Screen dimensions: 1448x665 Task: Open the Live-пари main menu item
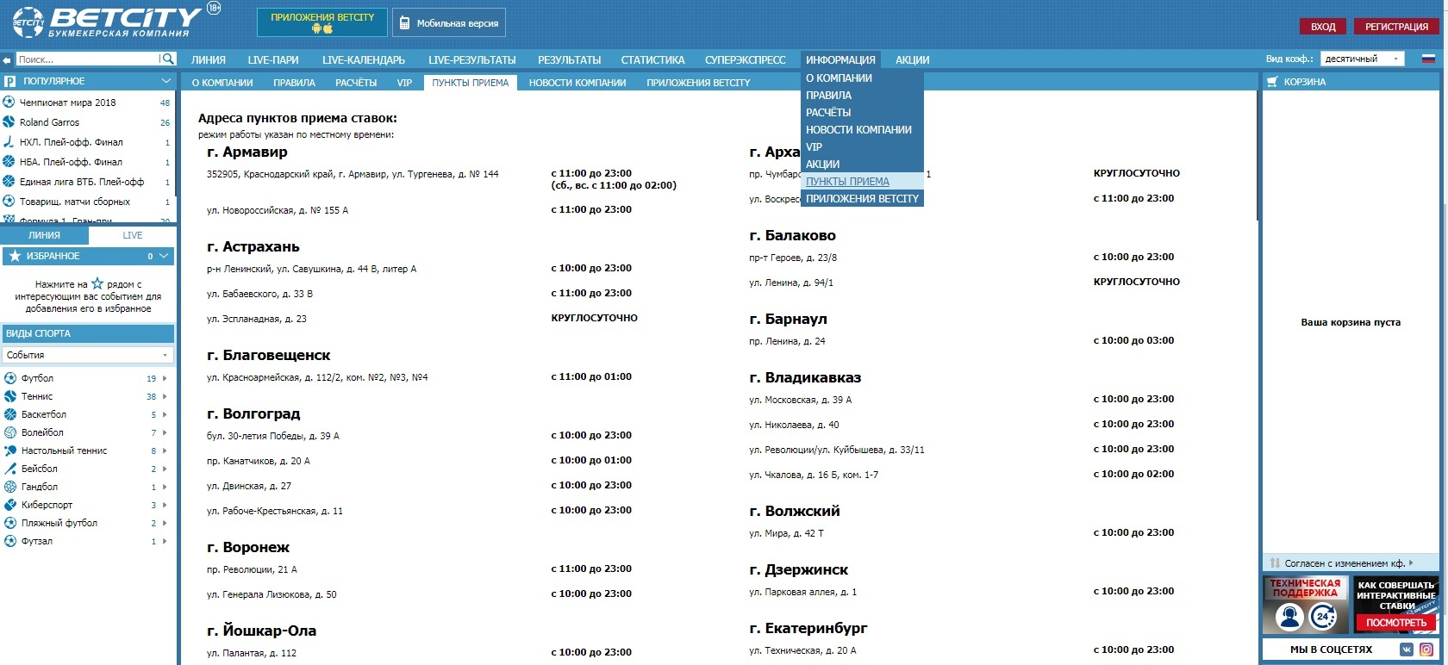click(x=273, y=59)
